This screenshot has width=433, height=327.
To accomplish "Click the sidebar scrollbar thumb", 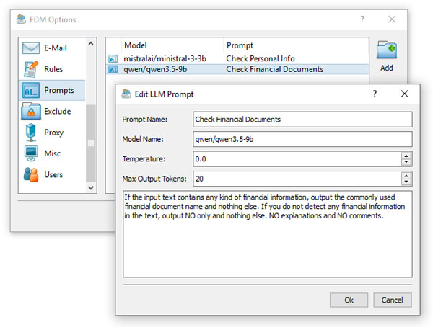I will pyautogui.click(x=91, y=143).
